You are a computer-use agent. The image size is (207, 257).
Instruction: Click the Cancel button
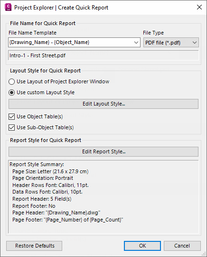(182, 246)
